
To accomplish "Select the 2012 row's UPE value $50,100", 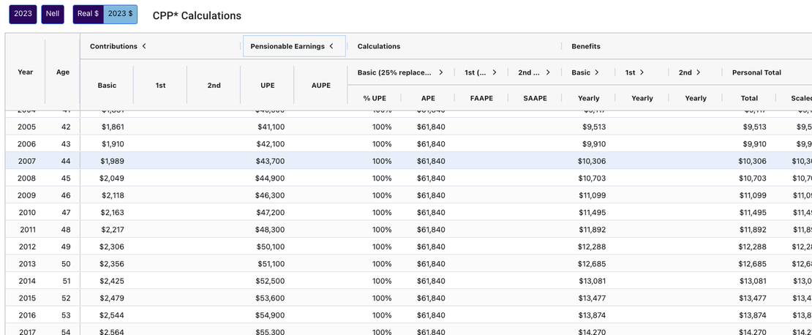I will coord(270,246).
